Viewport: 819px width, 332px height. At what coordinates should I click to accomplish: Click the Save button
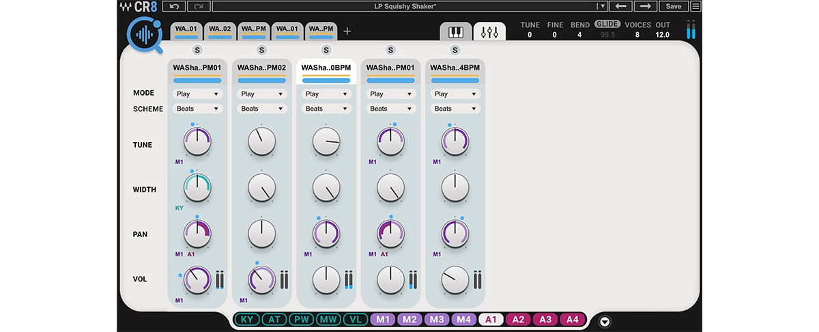point(673,6)
